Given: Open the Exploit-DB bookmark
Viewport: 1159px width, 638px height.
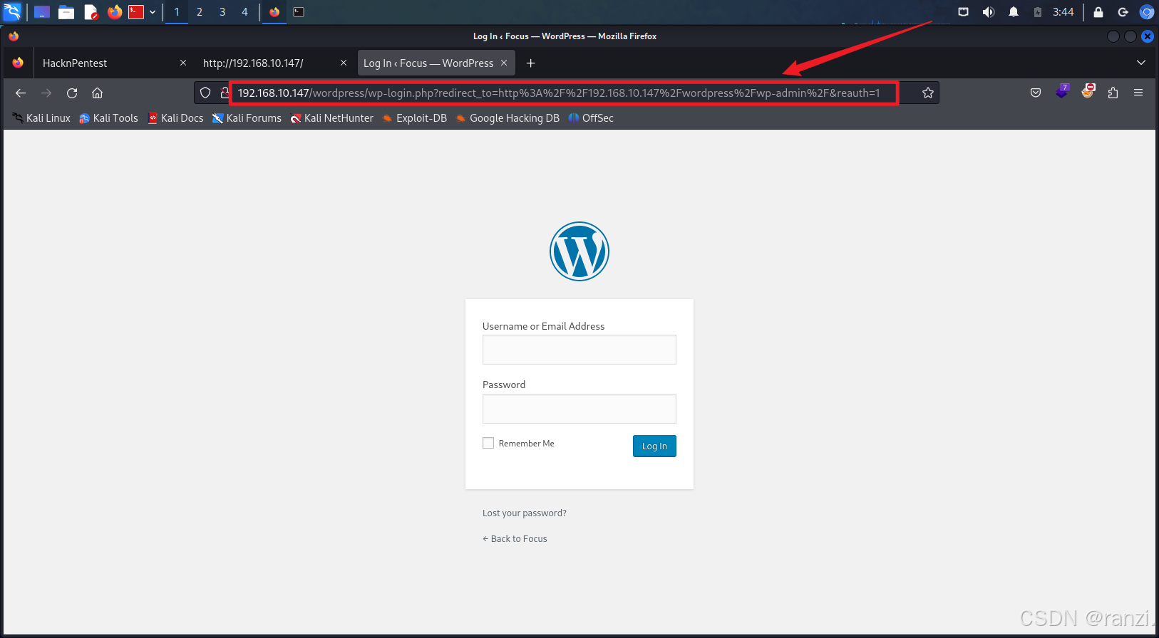Looking at the screenshot, I should (414, 118).
